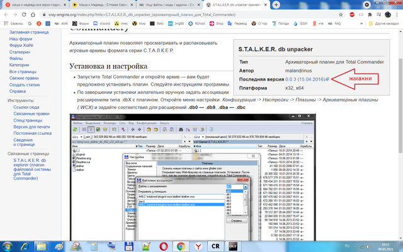The image size is (403, 252).
Task: Open the Ссылки сюда tools link
Action: [x=26, y=107]
